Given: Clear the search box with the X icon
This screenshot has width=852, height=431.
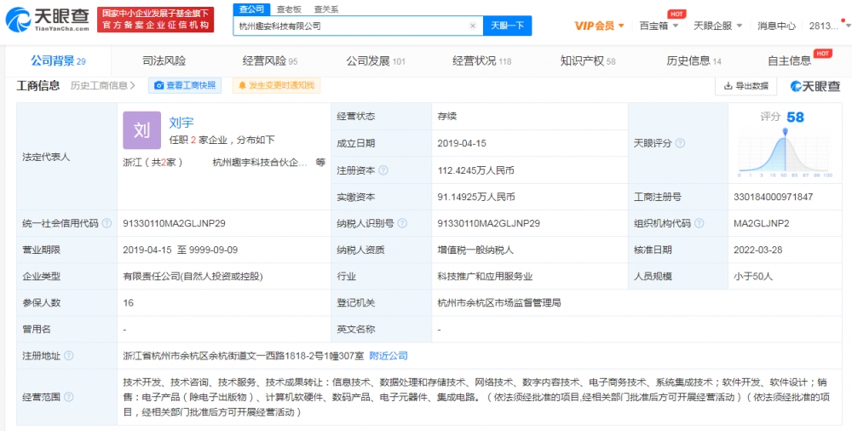Looking at the screenshot, I should click(473, 26).
